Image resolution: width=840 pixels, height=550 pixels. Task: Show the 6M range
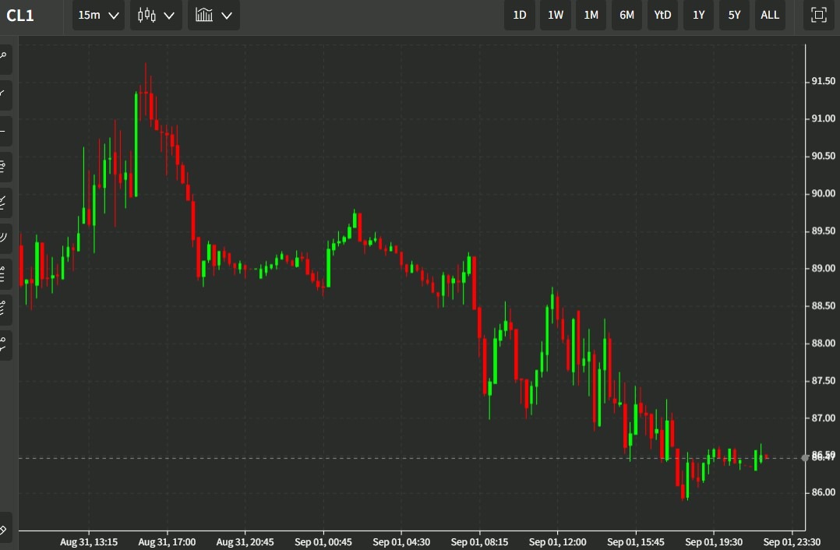[x=626, y=15]
